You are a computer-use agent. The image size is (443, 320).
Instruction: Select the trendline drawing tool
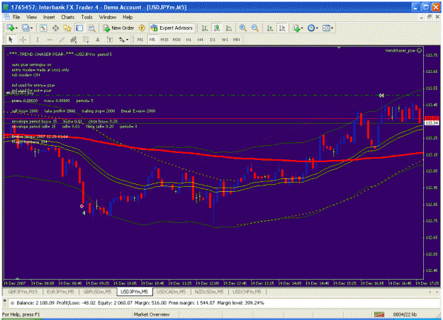coord(62,40)
